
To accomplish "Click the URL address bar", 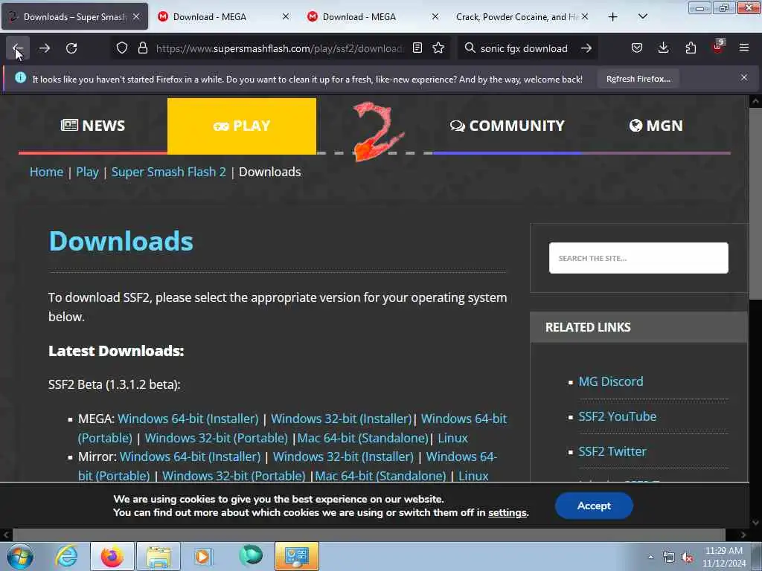I will (x=280, y=48).
